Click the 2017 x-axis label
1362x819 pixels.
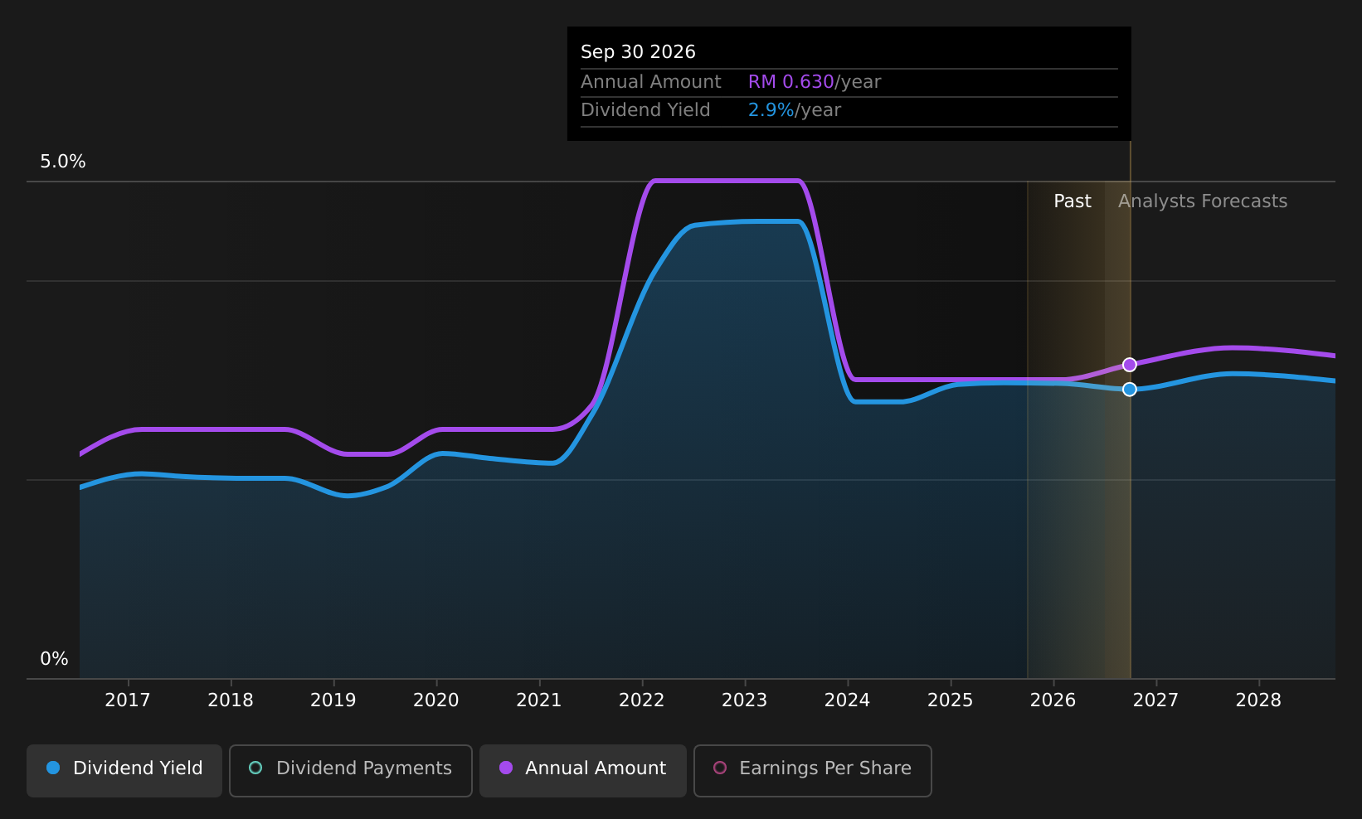(x=128, y=700)
